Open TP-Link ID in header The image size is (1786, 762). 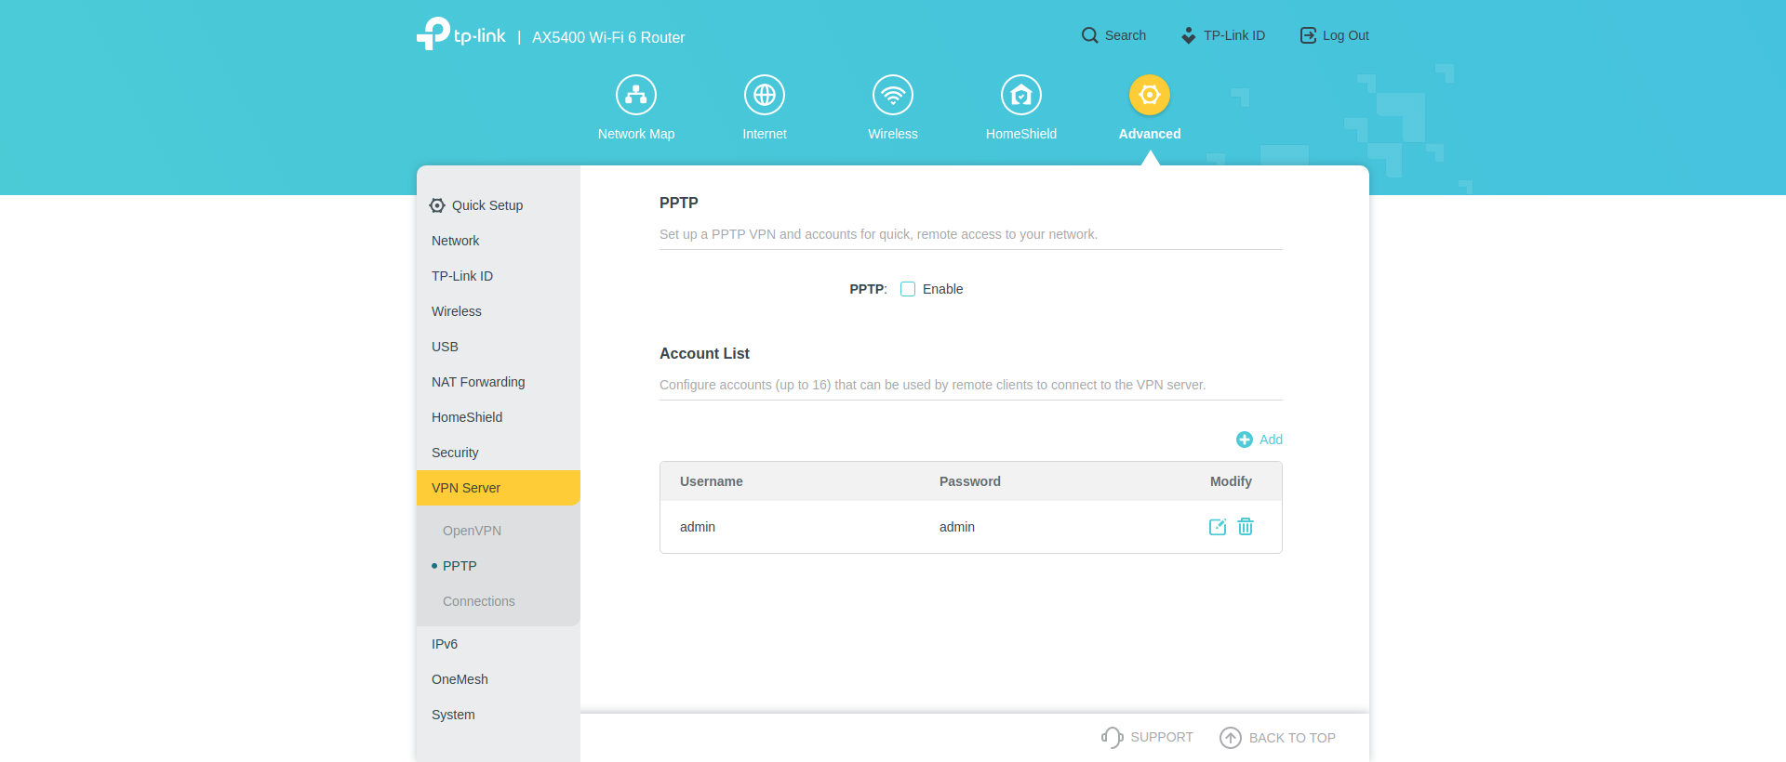pos(1223,35)
